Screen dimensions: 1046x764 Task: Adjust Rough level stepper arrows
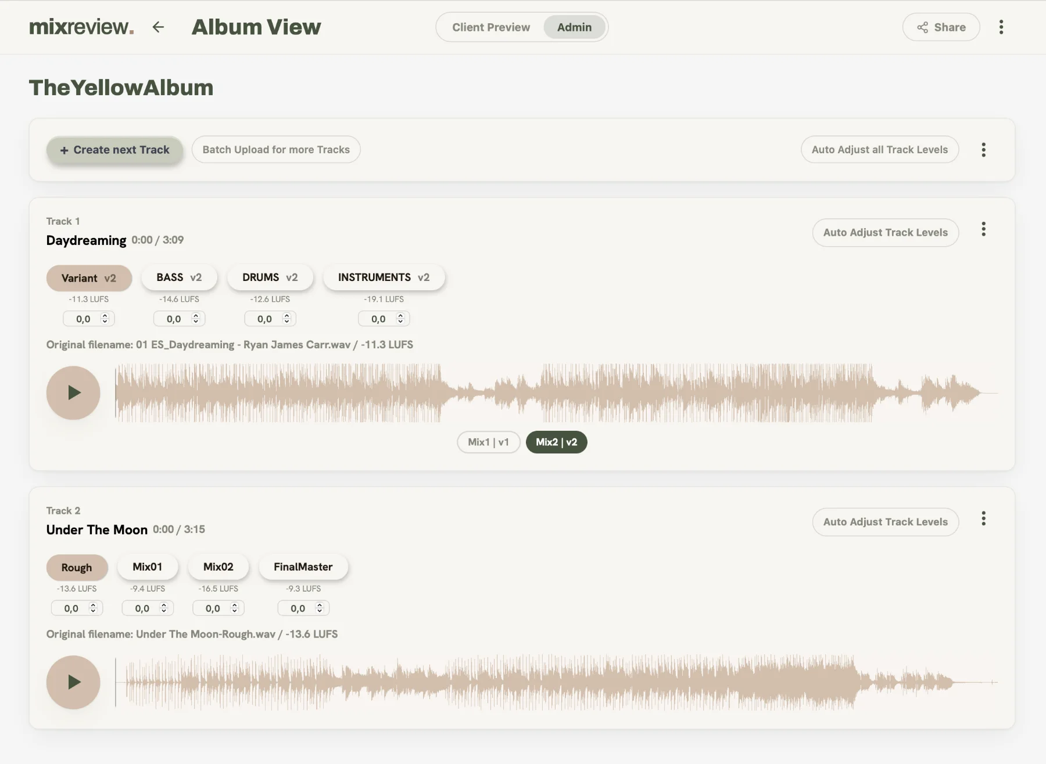[x=93, y=608]
